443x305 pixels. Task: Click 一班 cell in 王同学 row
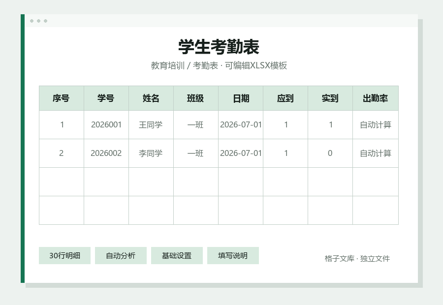pos(196,125)
